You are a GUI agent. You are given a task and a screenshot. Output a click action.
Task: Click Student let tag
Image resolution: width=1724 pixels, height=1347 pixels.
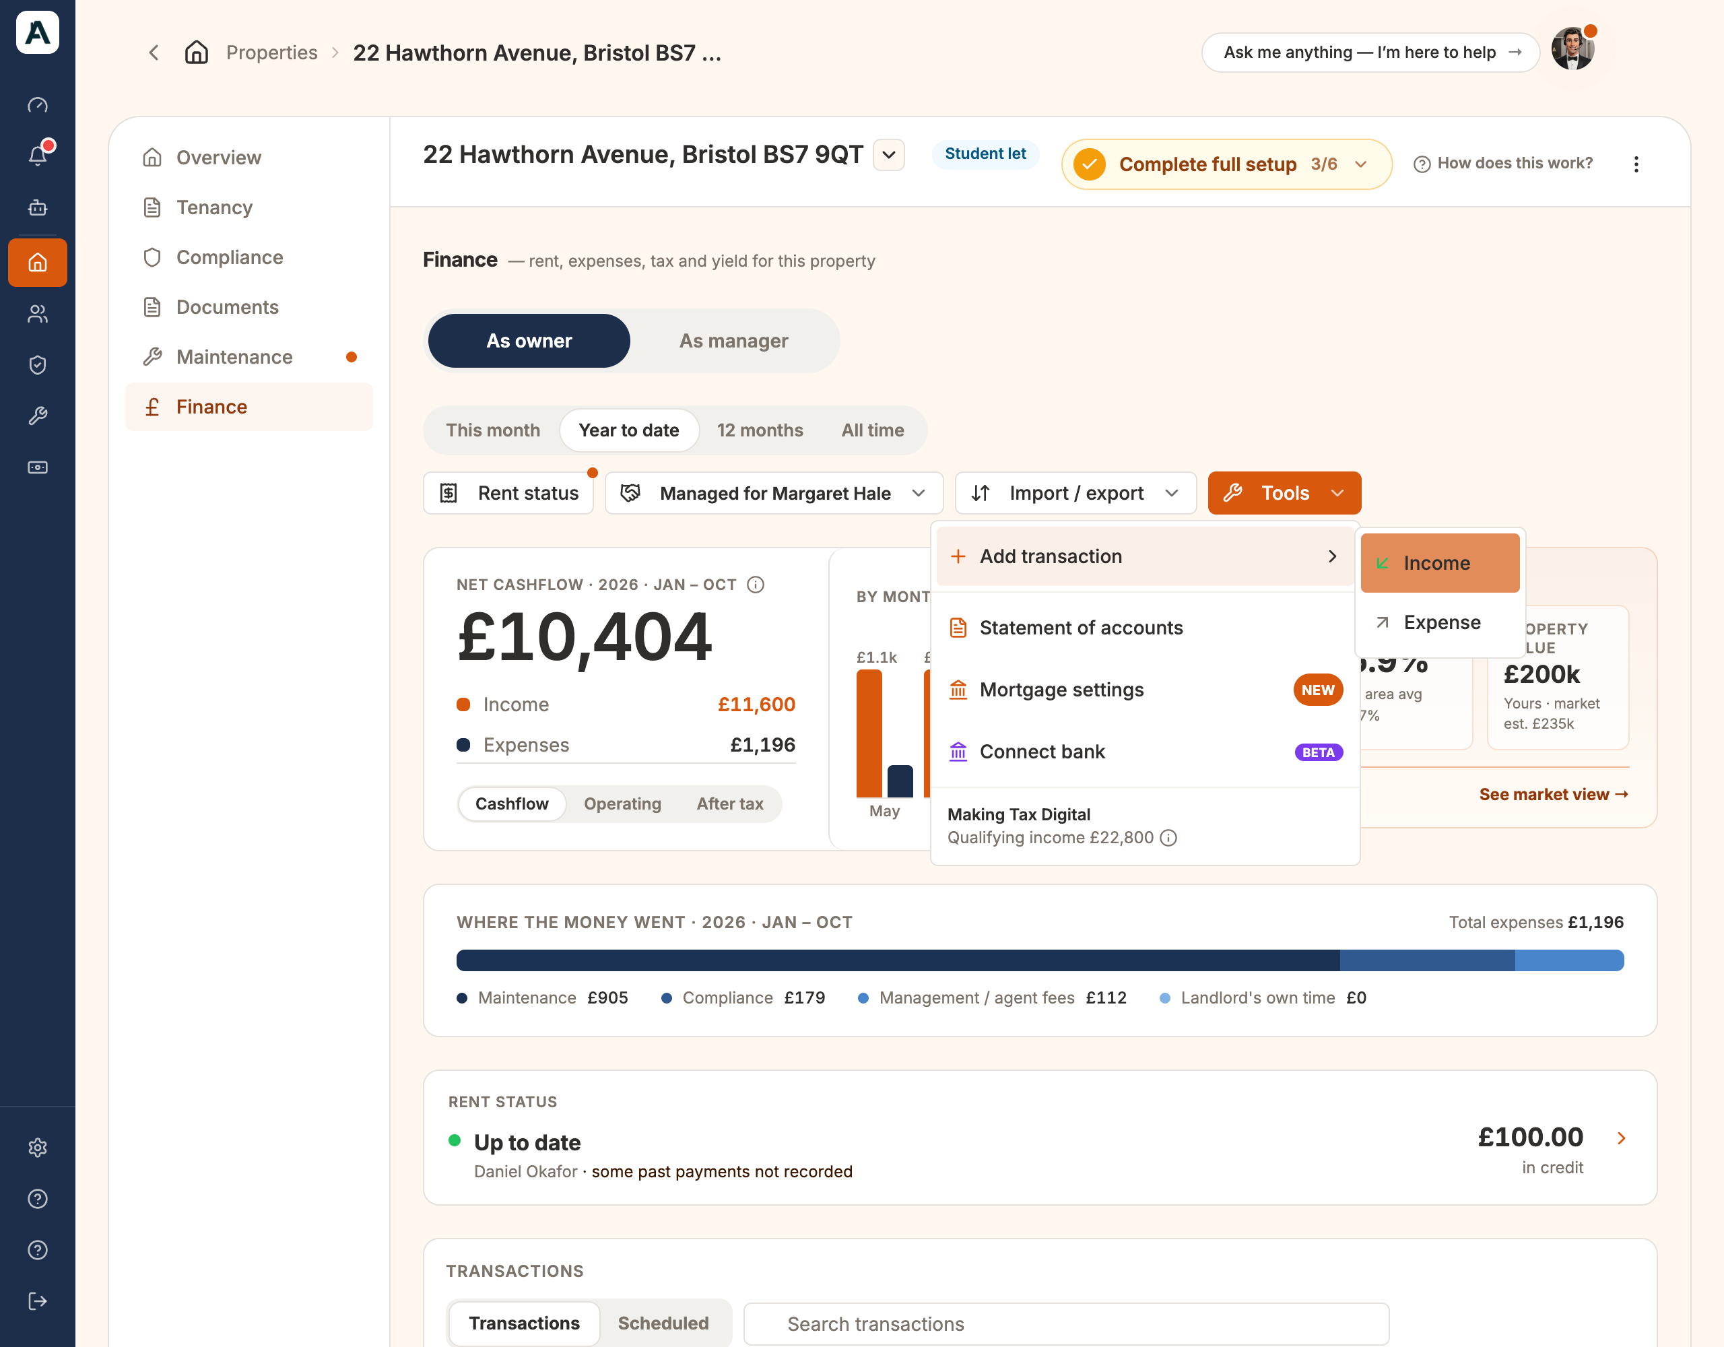point(985,154)
